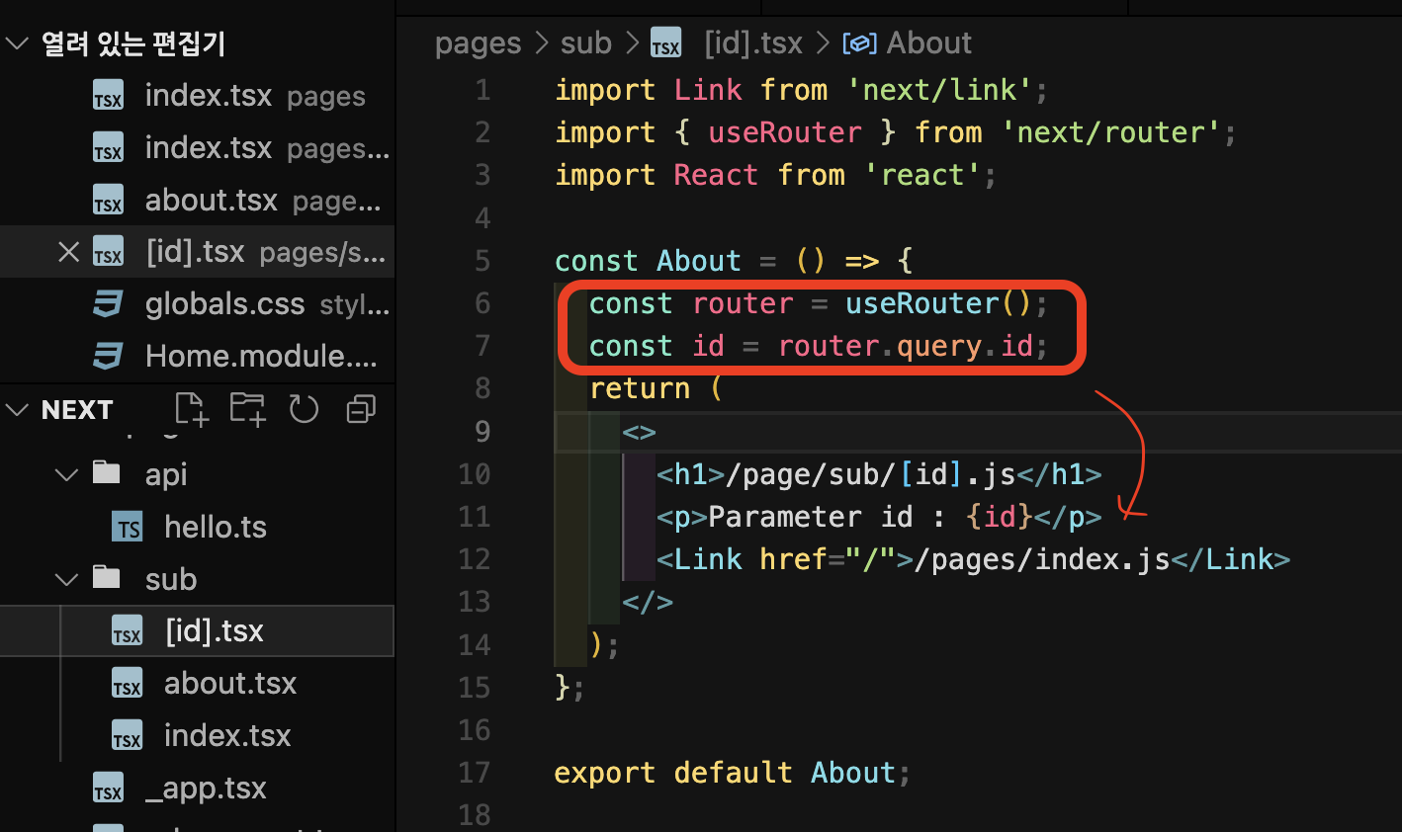The width and height of the screenshot is (1402, 832).
Task: Click router.query.id on line 7
Action: [906, 346]
